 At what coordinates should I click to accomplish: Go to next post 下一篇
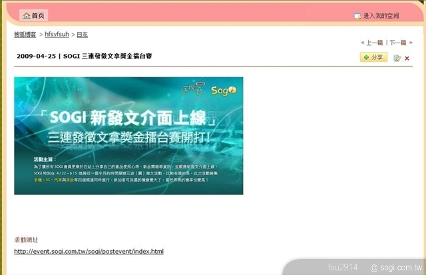(398, 43)
